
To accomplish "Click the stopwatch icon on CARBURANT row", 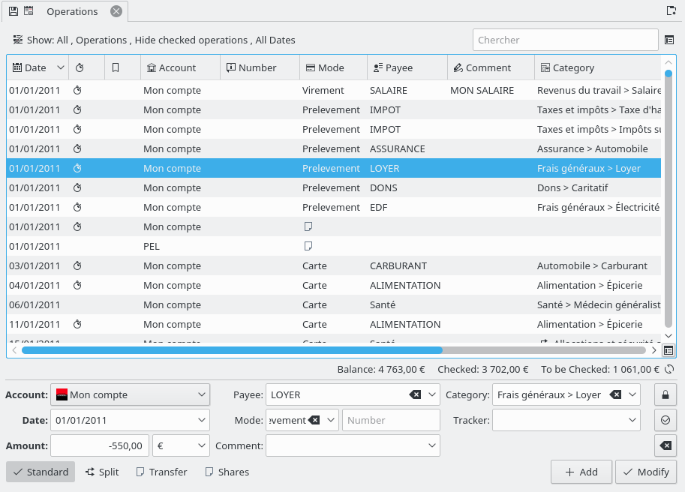I will pos(77,265).
